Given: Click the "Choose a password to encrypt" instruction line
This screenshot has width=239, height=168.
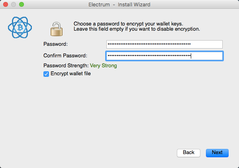Looking at the screenshot, I should click(x=128, y=24).
